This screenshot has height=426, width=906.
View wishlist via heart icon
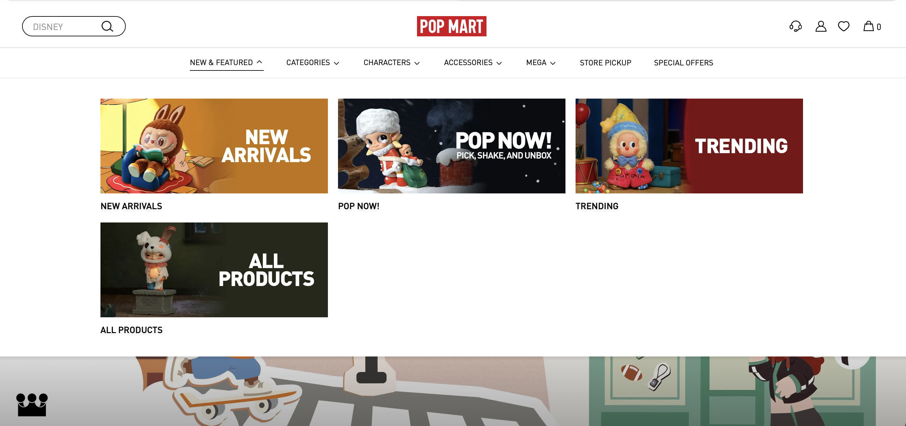844,26
